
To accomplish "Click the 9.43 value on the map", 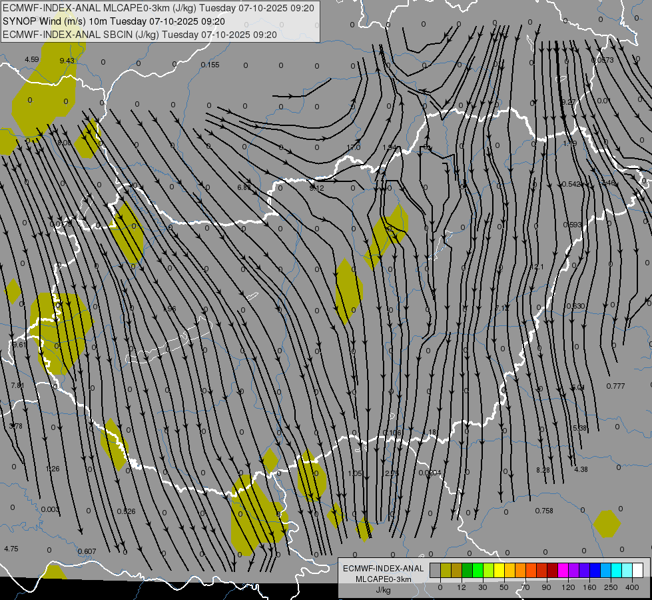I will [x=67, y=61].
